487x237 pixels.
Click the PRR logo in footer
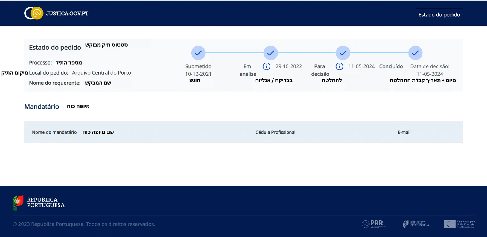click(x=374, y=224)
